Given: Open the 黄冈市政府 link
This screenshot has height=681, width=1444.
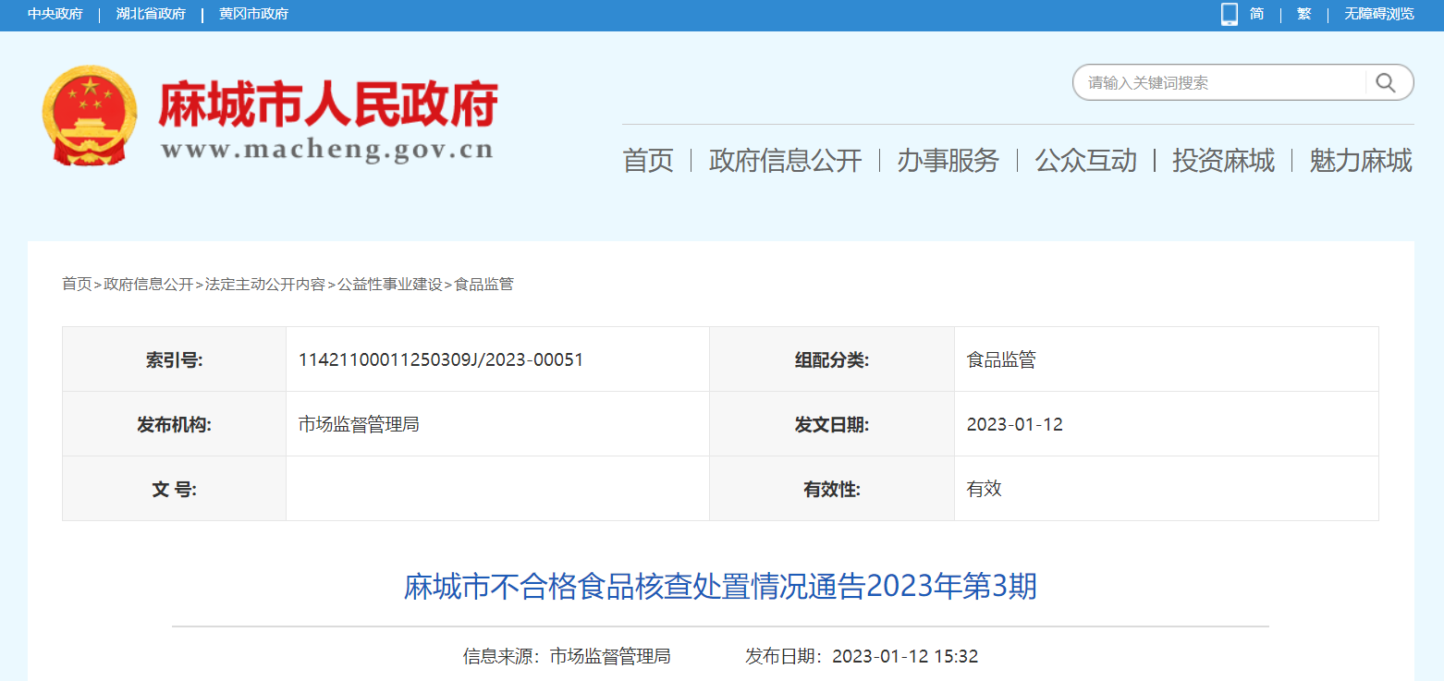Looking at the screenshot, I should tap(253, 14).
